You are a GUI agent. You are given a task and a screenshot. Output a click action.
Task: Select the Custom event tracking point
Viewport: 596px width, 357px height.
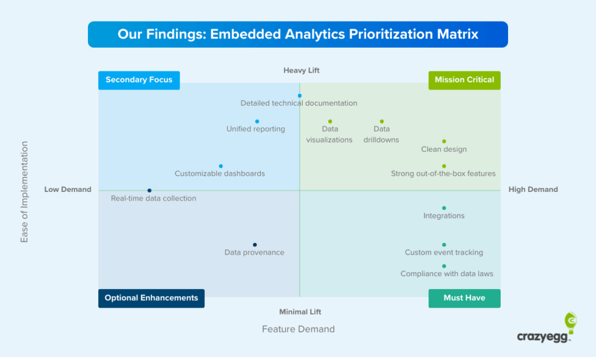tap(444, 245)
